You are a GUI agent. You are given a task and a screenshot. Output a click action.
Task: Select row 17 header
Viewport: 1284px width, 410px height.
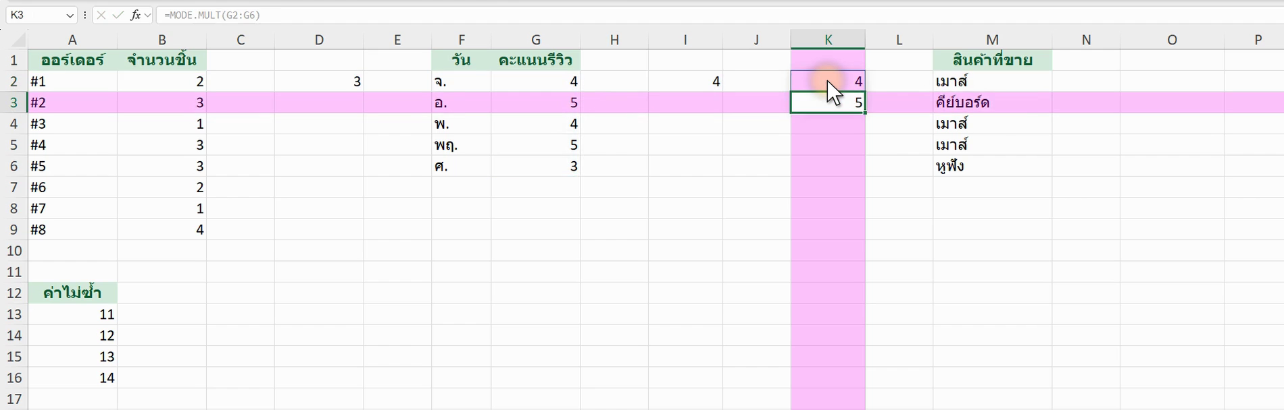(x=14, y=399)
